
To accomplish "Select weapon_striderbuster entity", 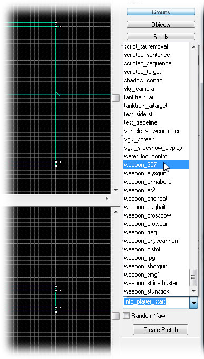I will pyautogui.click(x=156, y=283).
